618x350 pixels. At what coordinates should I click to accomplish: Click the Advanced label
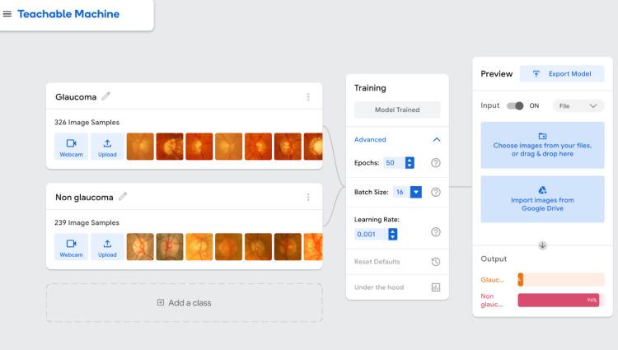click(x=370, y=139)
